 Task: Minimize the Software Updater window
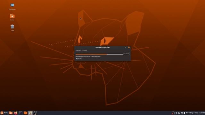(126, 47)
